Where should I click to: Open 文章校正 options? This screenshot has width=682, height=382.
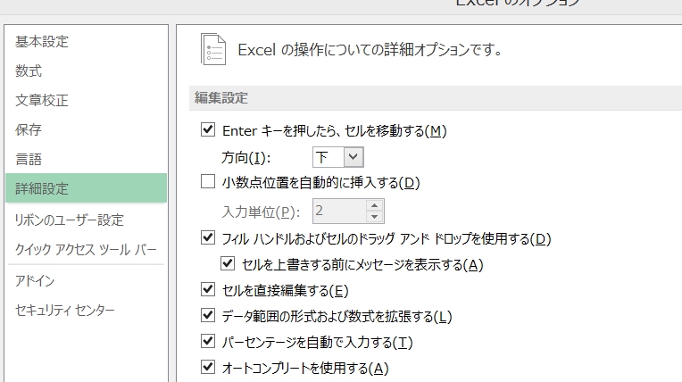coord(42,101)
